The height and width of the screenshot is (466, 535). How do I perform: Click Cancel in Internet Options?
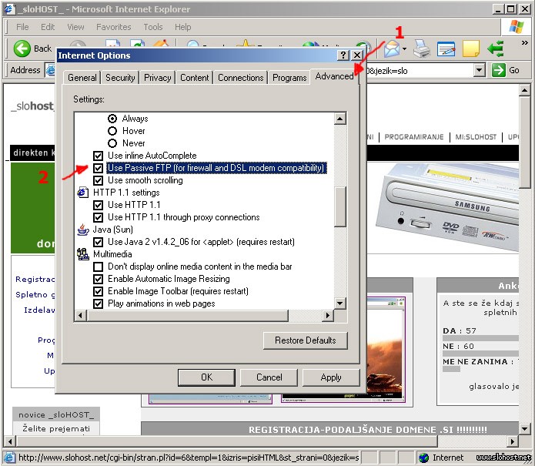click(269, 377)
